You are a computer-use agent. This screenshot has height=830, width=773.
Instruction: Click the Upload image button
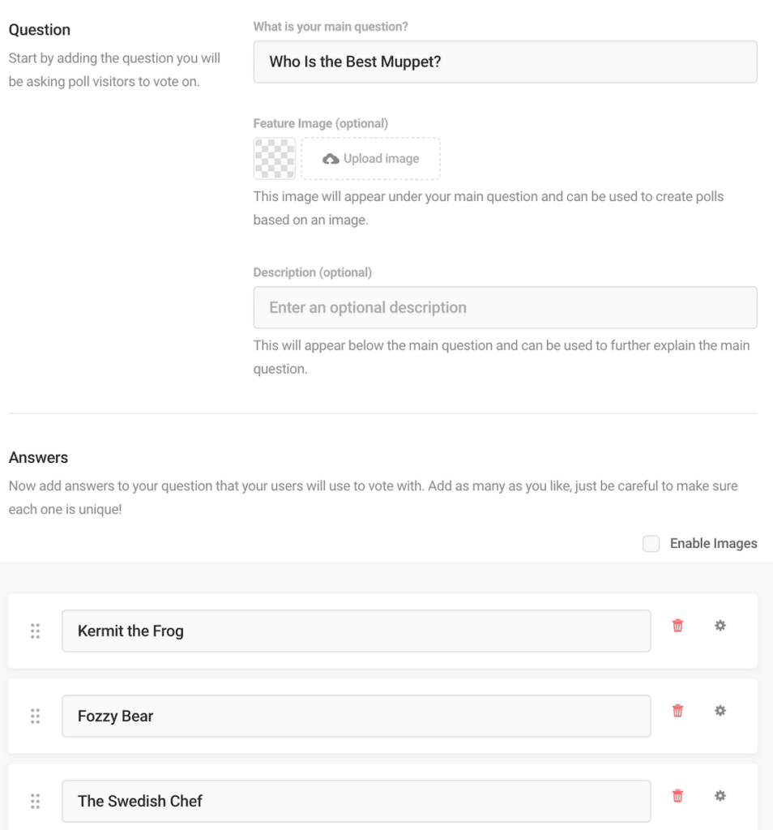tap(370, 158)
